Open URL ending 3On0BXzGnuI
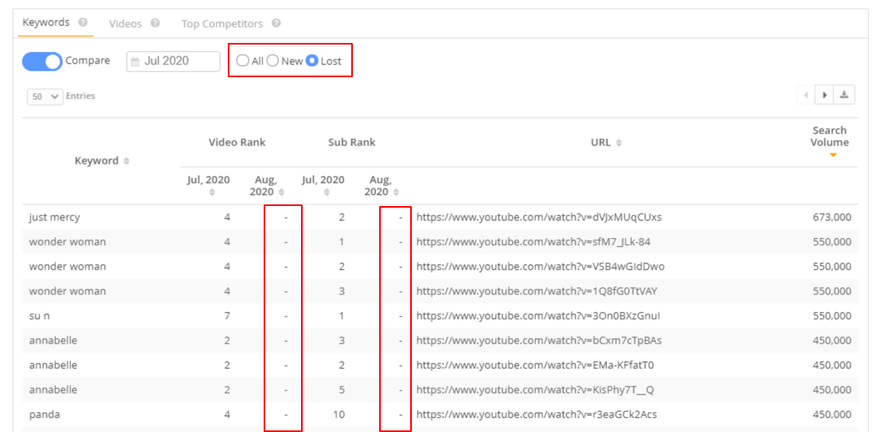This screenshot has height=432, width=873. coord(538,316)
